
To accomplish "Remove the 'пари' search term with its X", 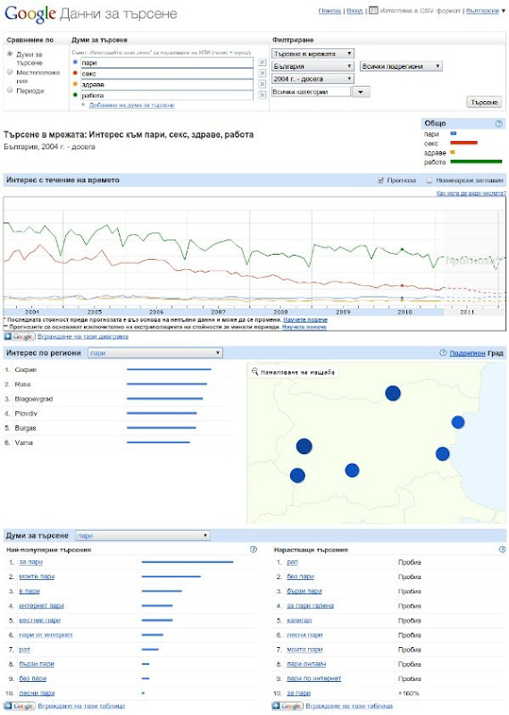I will (x=262, y=62).
